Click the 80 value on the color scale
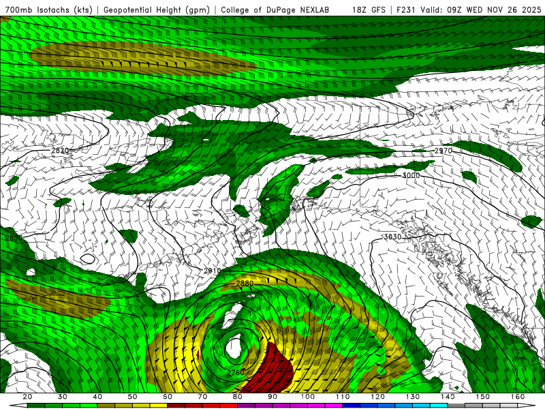The image size is (545, 409). pyautogui.click(x=238, y=397)
